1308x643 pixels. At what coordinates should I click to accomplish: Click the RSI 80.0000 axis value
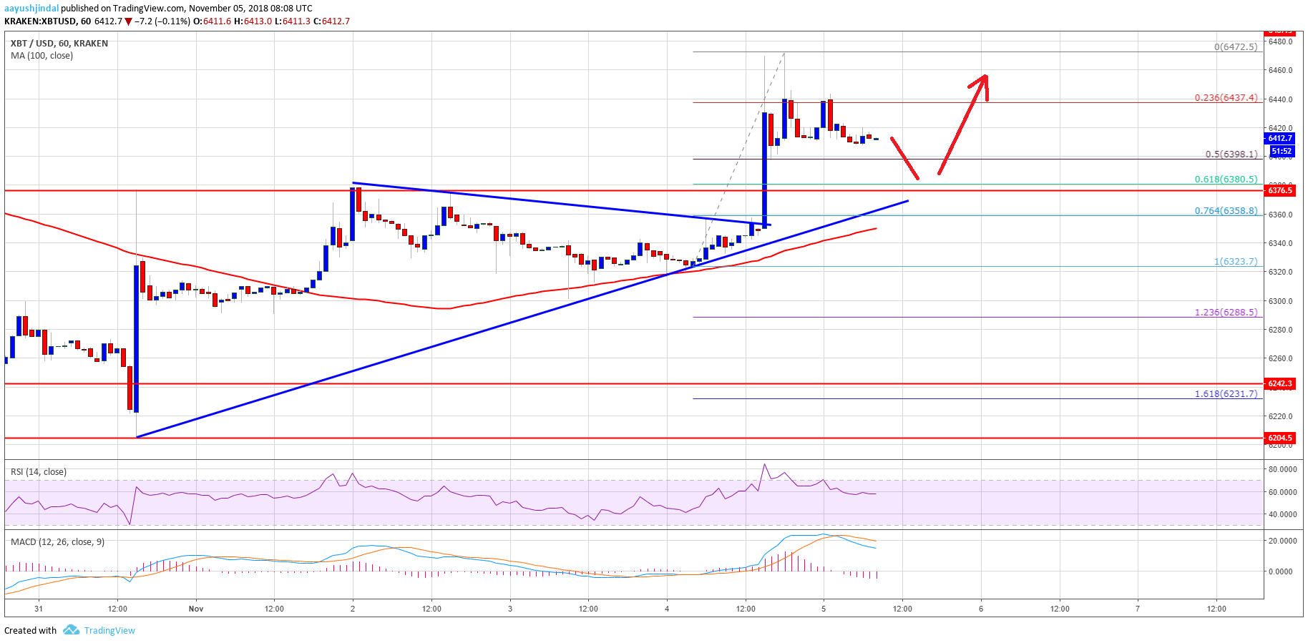point(1282,470)
